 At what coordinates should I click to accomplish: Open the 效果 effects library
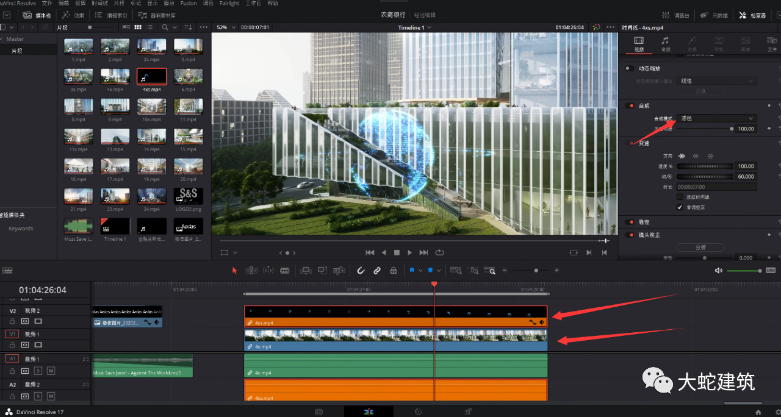(73, 15)
